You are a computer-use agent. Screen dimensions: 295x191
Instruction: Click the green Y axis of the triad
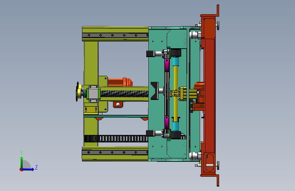22,163
